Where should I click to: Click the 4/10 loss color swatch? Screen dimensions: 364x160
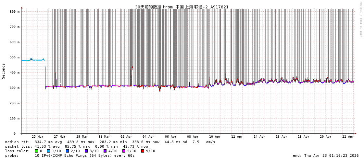tap(105, 151)
